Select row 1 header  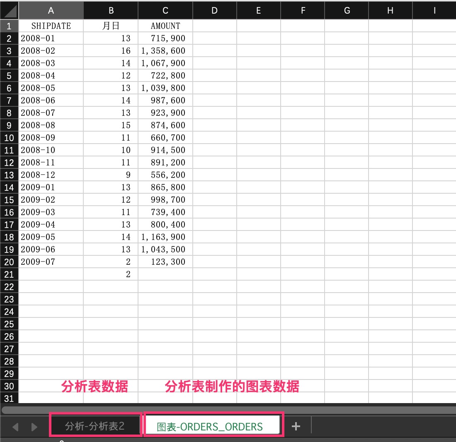point(9,26)
